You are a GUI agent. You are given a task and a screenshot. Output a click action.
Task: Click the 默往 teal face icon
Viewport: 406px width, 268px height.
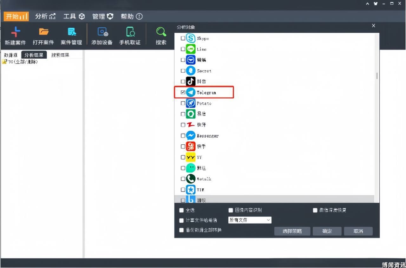tap(191, 168)
